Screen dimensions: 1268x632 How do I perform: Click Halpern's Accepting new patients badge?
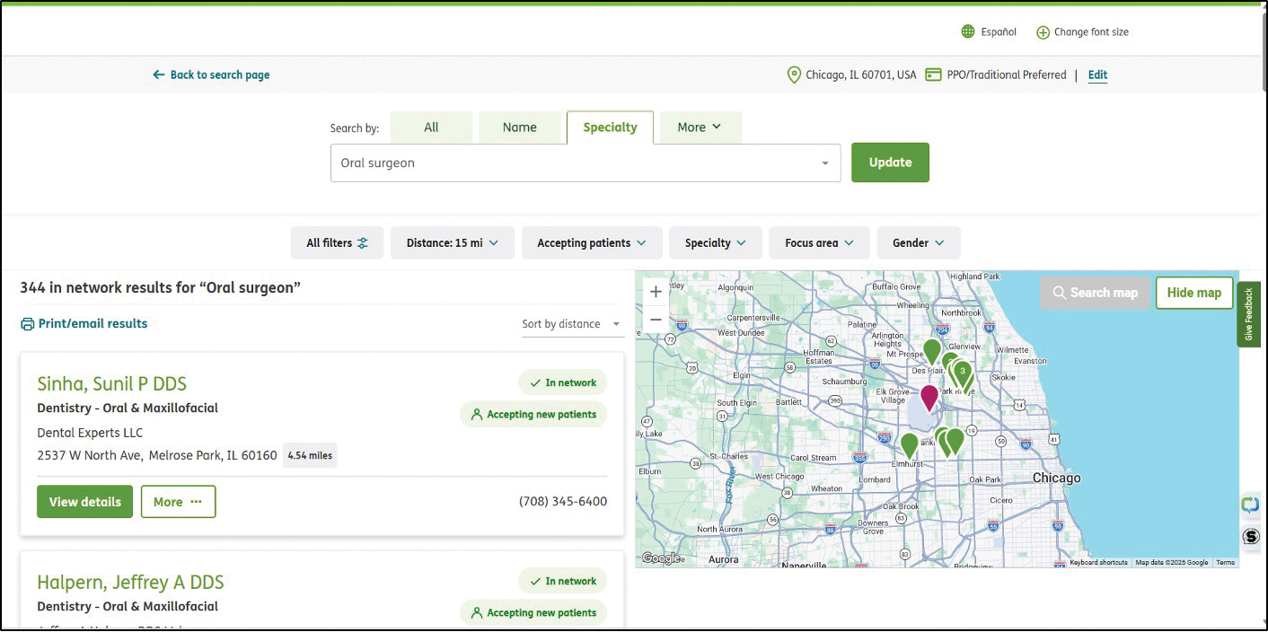tap(533, 613)
